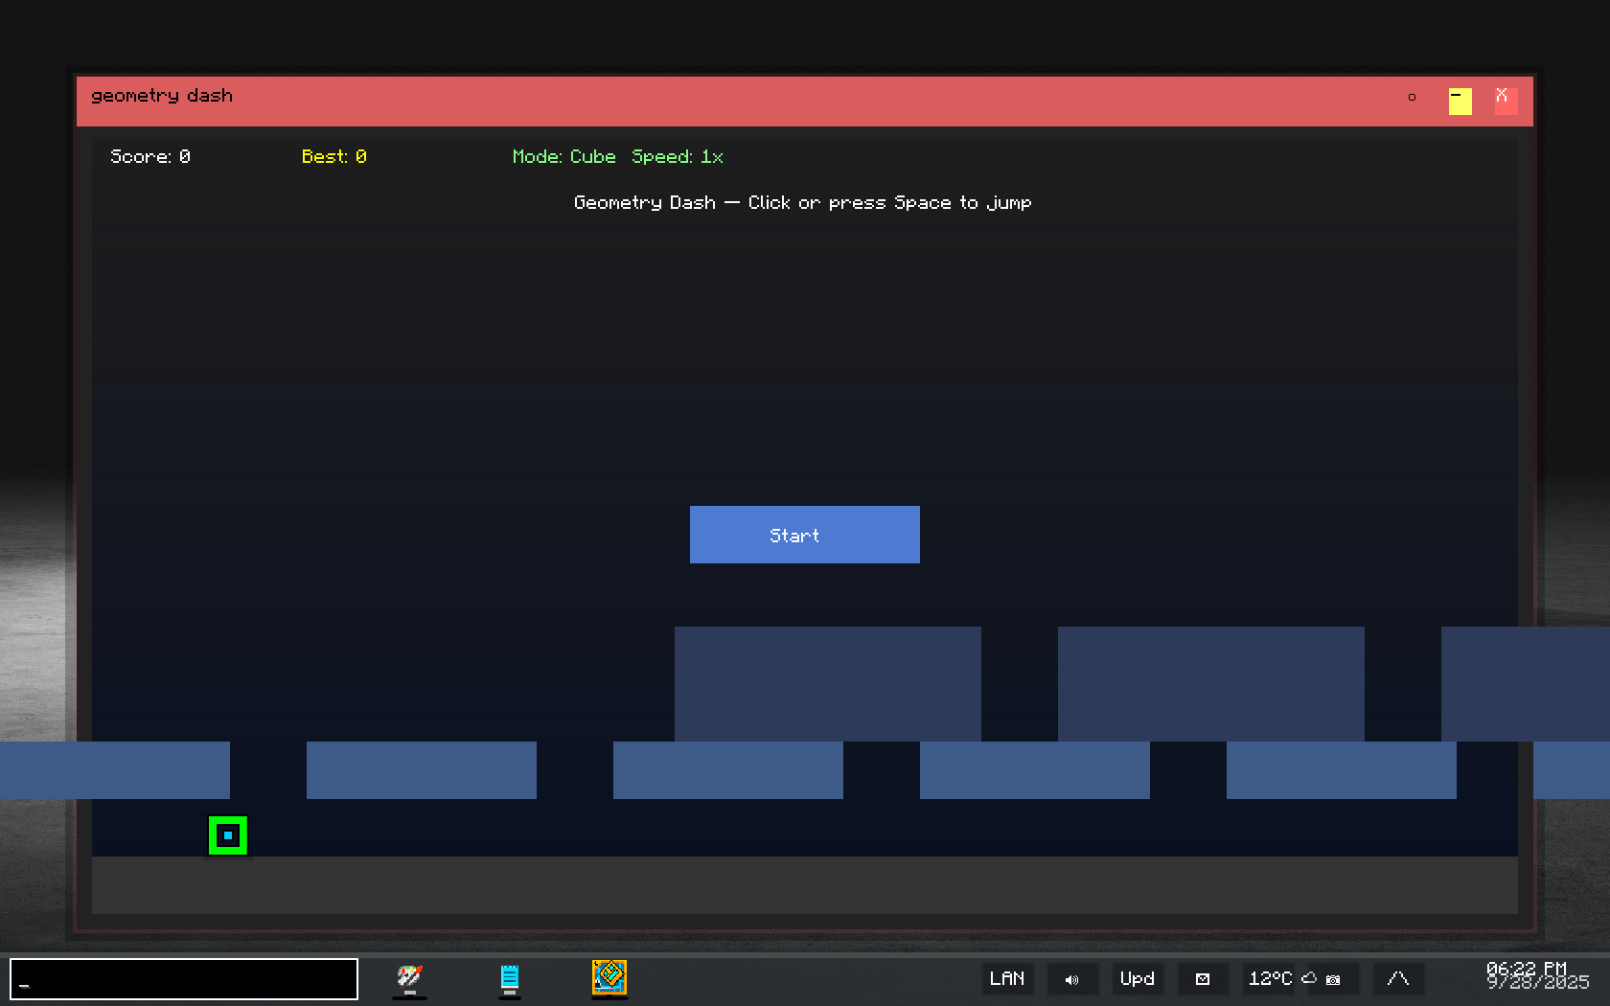Click the Upd updates tray item

(1138, 979)
